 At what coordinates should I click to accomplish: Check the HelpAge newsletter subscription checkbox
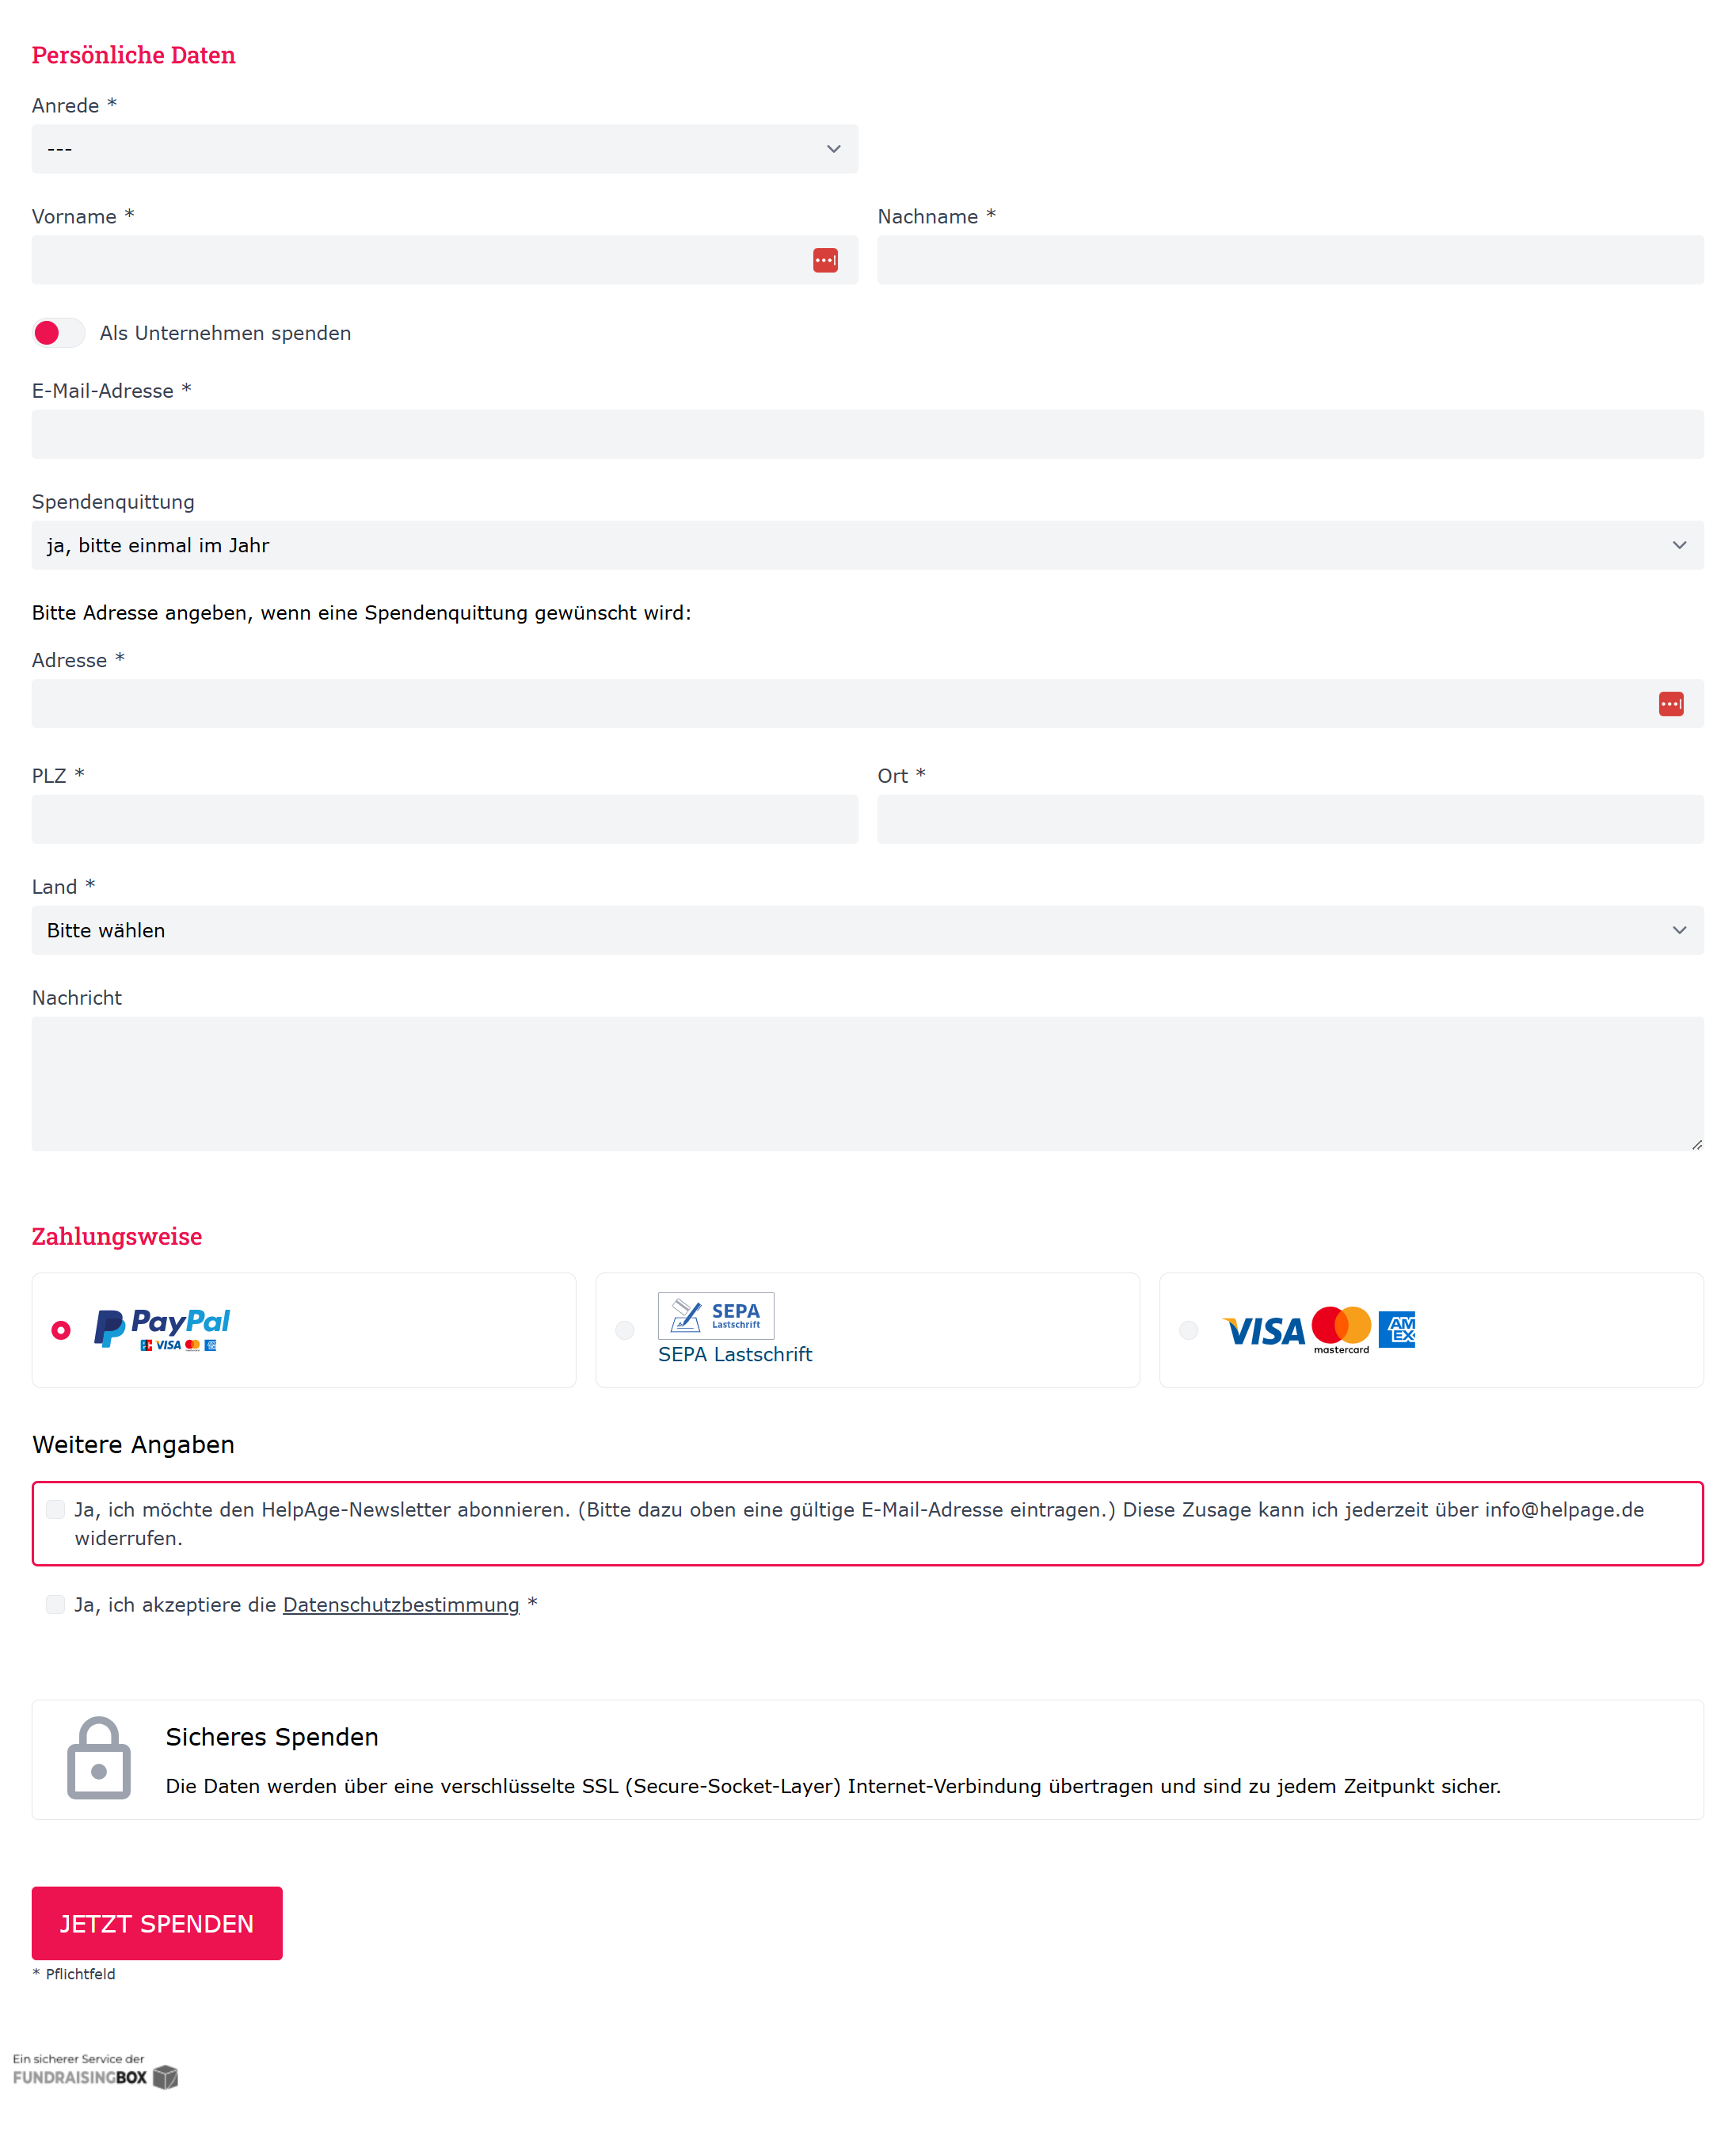56,1509
